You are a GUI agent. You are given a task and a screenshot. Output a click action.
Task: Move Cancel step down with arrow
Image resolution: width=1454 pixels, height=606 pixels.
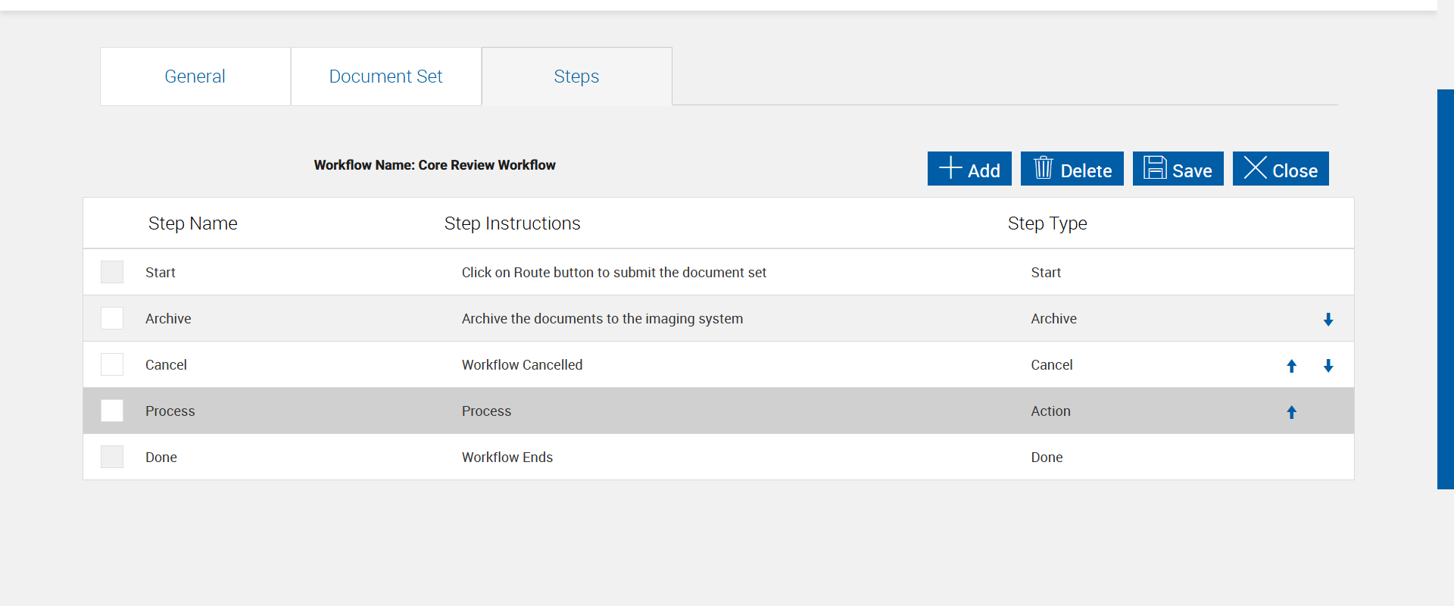point(1328,366)
